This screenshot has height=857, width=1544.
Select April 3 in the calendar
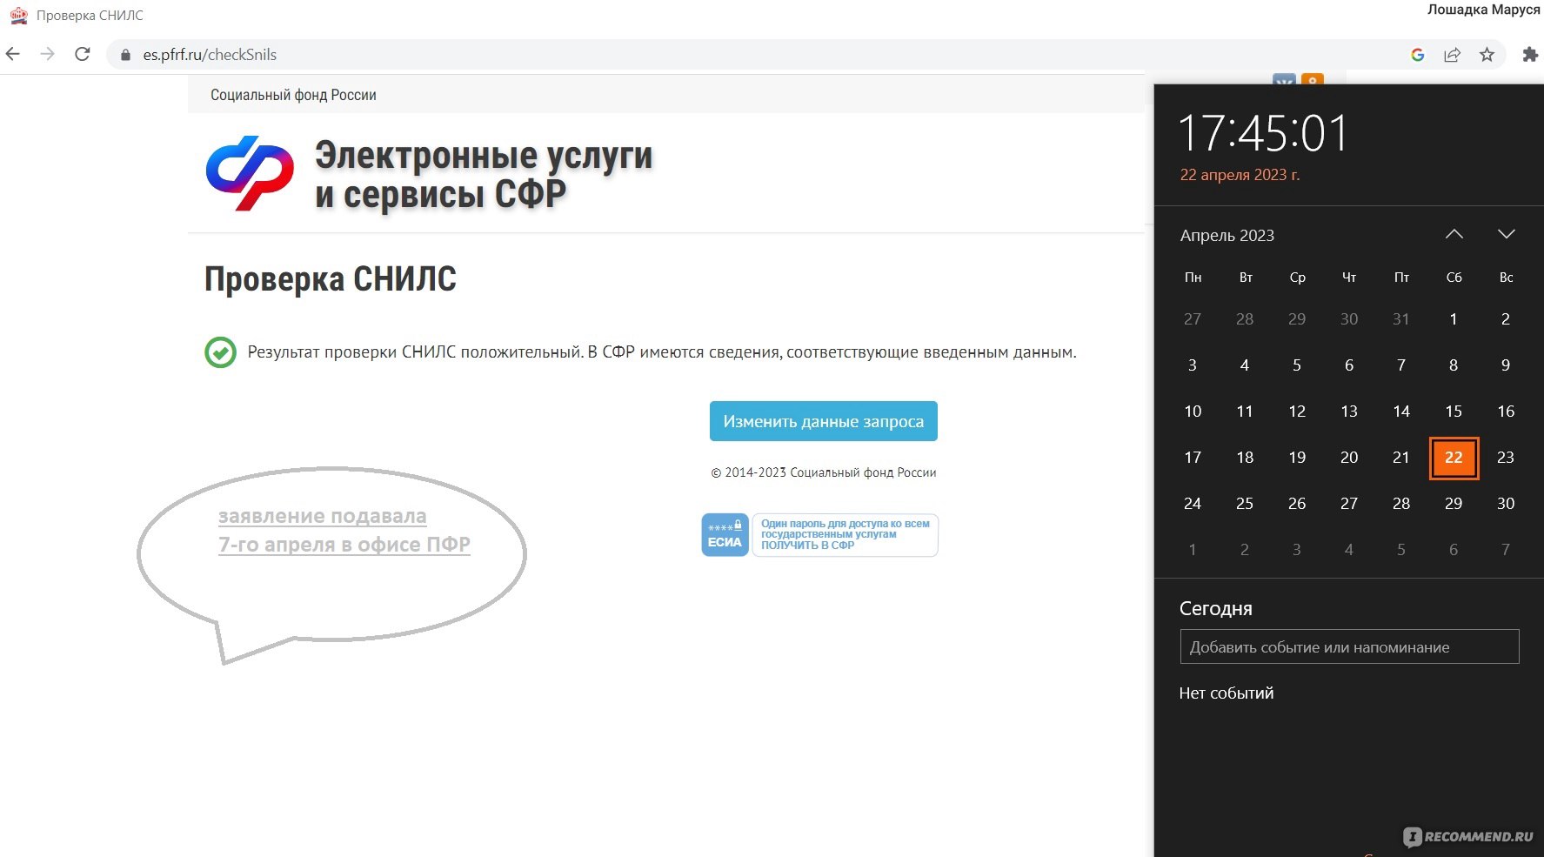point(1193,365)
